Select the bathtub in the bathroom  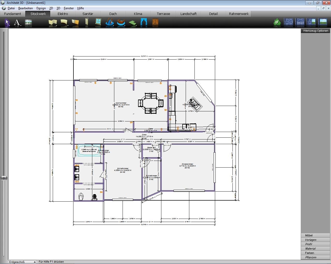89,150
